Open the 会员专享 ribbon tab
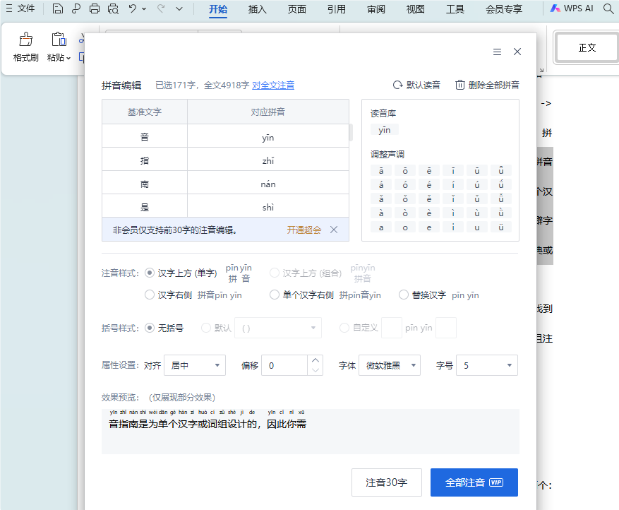The image size is (619, 510). point(504,8)
